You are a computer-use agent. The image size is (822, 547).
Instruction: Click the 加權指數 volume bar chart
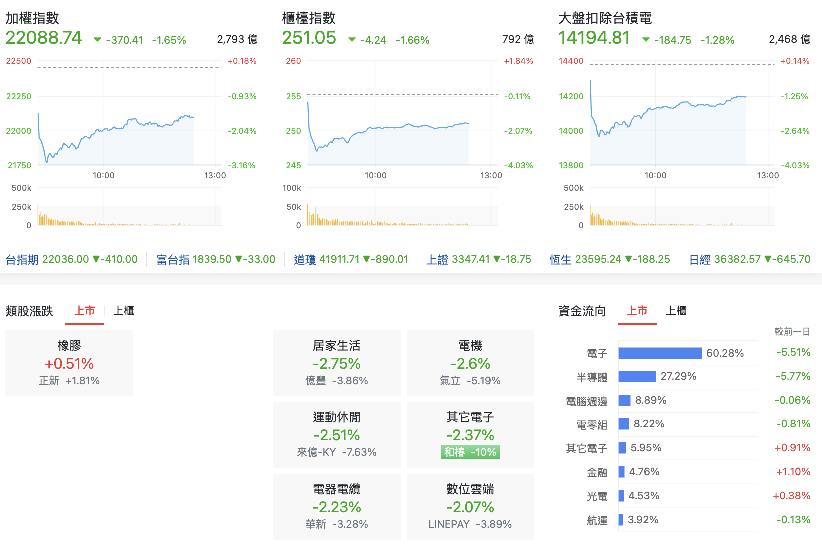[130, 207]
